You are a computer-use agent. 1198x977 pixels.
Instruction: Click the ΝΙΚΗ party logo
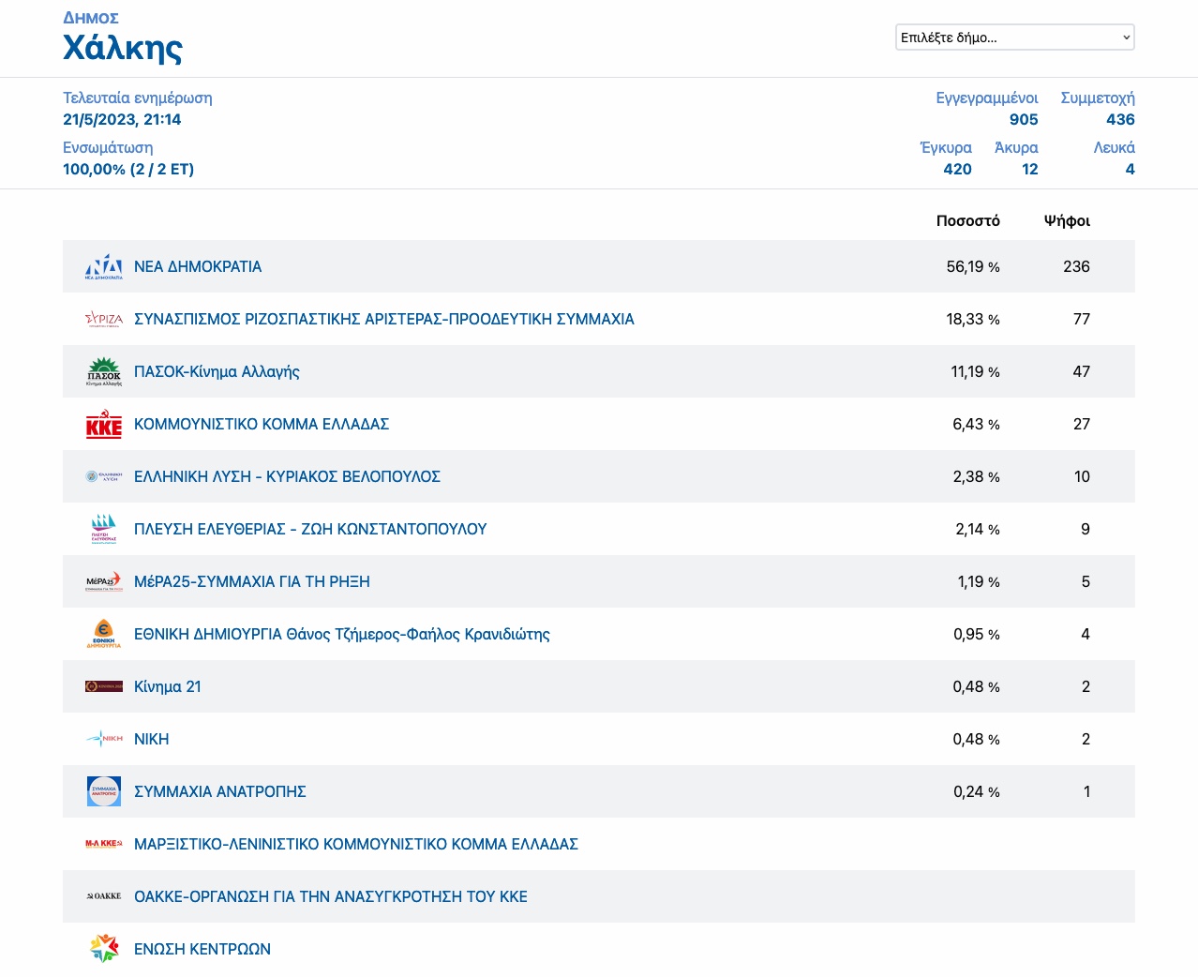104,739
